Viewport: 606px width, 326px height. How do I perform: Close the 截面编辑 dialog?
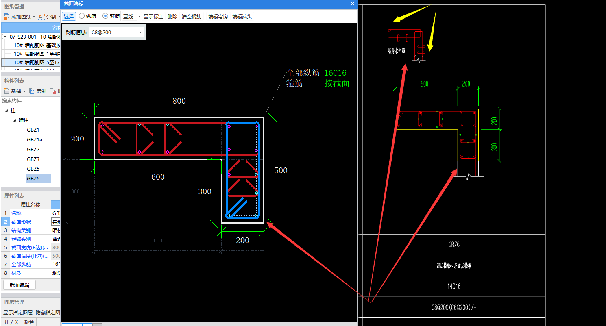pos(353,4)
